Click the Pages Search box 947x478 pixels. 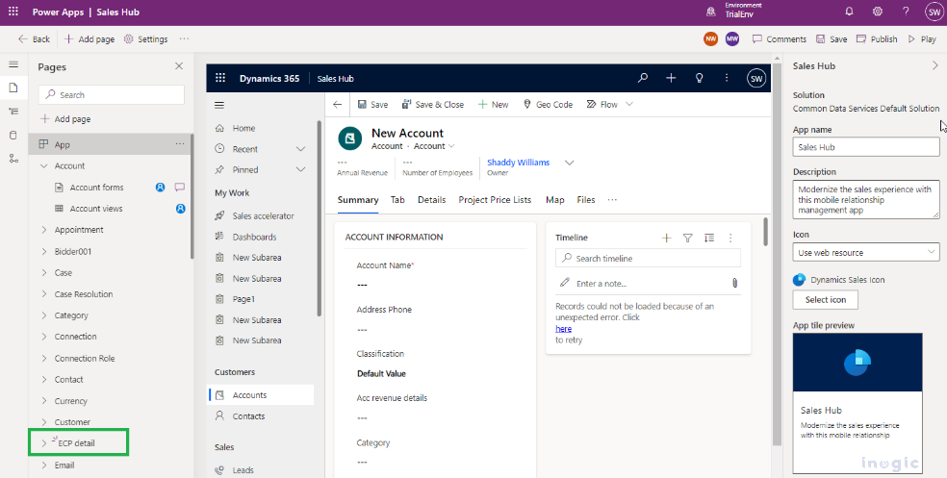(x=112, y=95)
